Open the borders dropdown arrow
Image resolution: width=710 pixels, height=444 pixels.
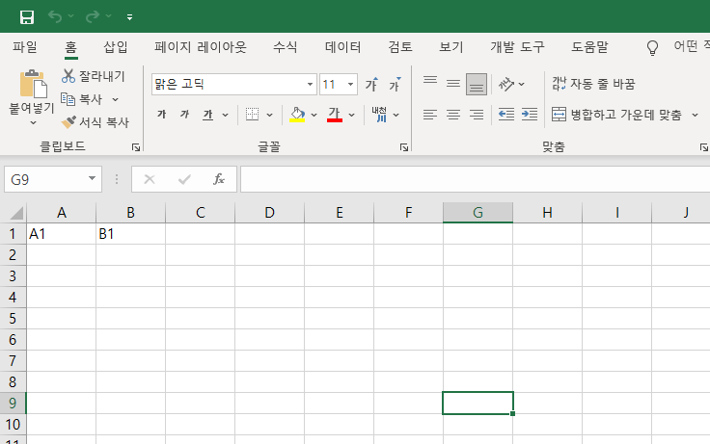[269, 115]
